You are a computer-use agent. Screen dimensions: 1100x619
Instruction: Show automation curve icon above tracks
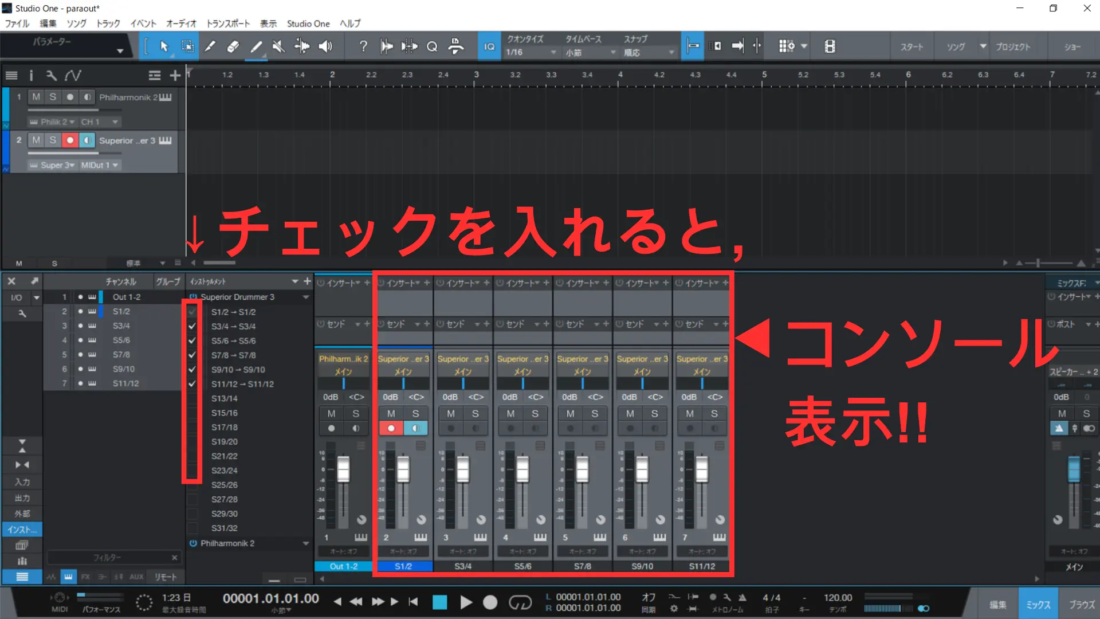tap(73, 75)
